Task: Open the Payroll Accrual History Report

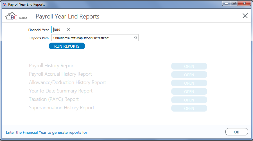Action: [189, 75]
